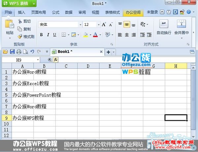Click the print preview icon
198x152 pixels.
26,52
